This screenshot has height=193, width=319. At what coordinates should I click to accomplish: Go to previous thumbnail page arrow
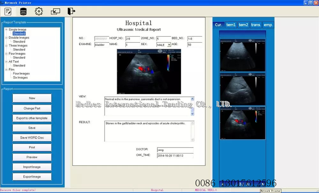point(223,184)
